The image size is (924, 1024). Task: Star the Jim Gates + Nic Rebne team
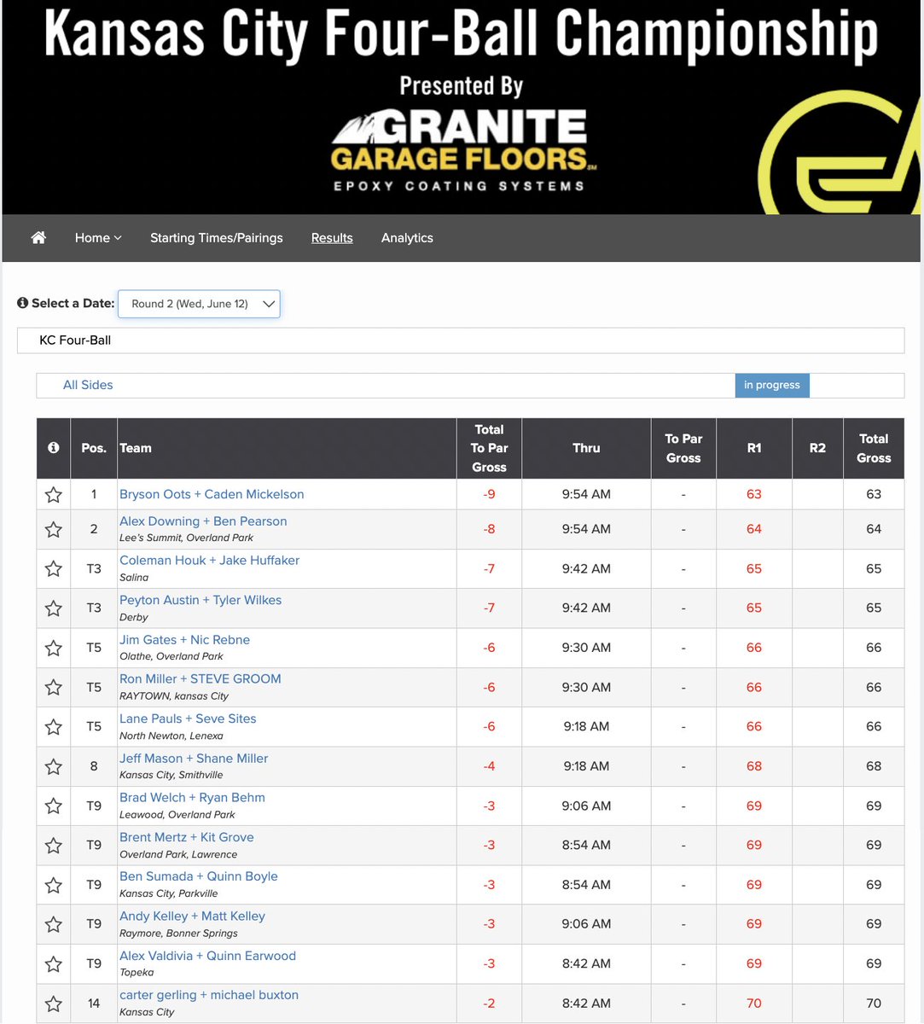[x=53, y=648]
